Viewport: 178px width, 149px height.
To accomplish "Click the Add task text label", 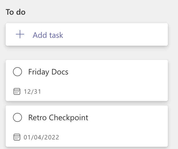I will [x=48, y=35].
